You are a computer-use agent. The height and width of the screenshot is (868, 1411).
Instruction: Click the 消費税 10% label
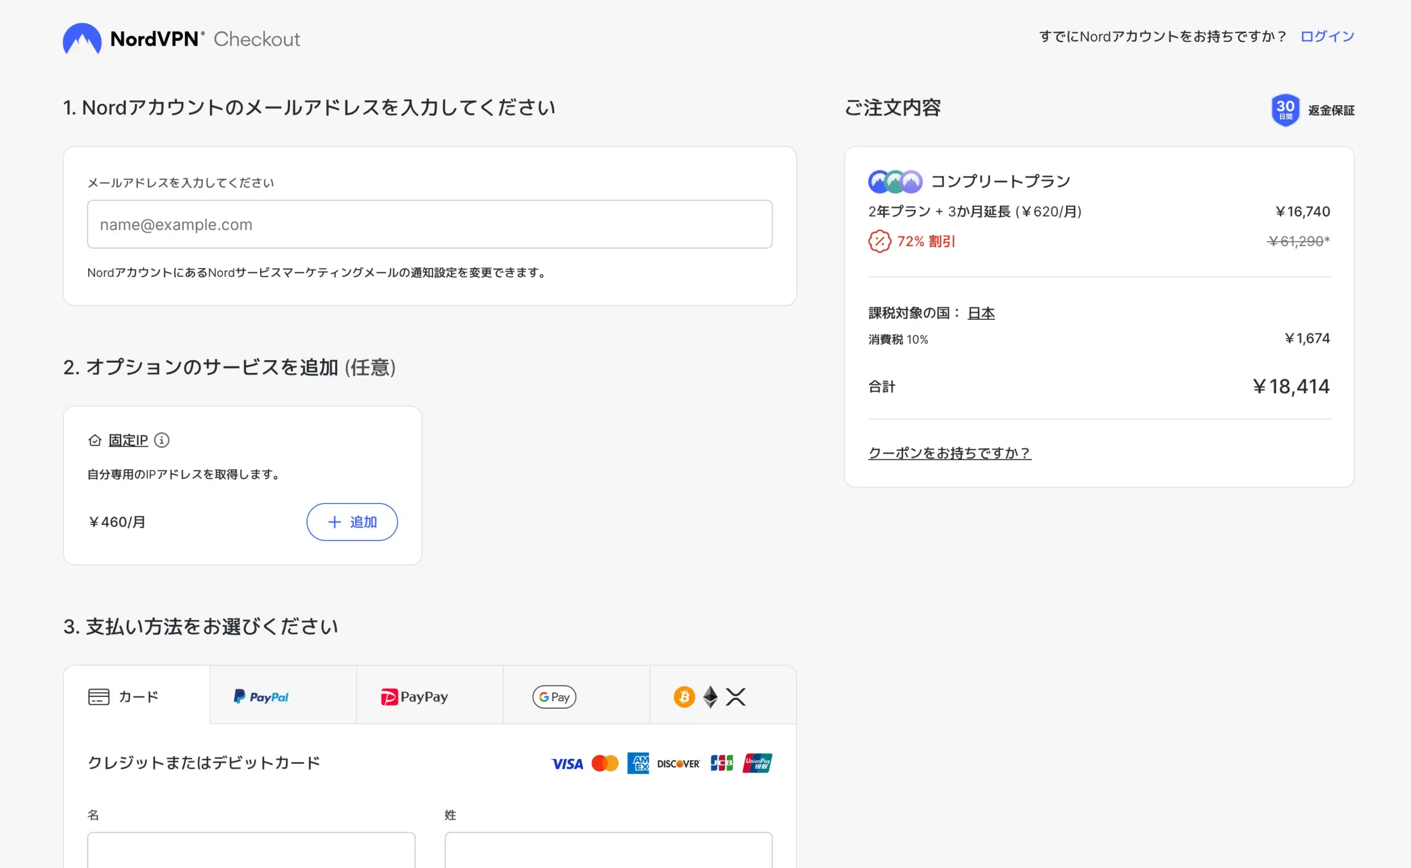pyautogui.click(x=898, y=339)
